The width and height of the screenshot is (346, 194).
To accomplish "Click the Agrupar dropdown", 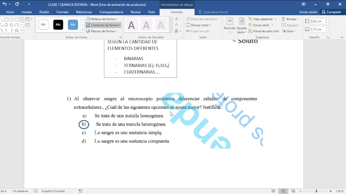I will click(291, 25).
